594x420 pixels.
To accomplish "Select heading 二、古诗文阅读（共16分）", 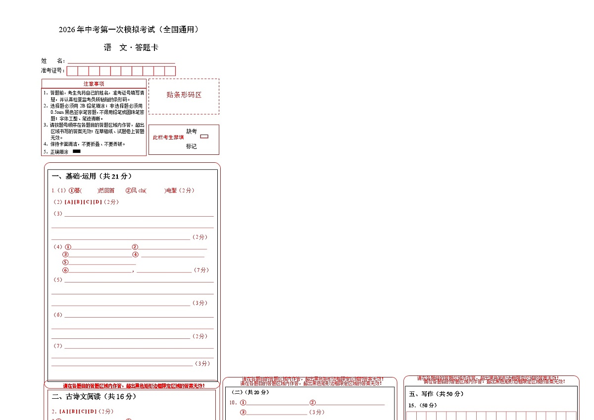I will (94, 396).
